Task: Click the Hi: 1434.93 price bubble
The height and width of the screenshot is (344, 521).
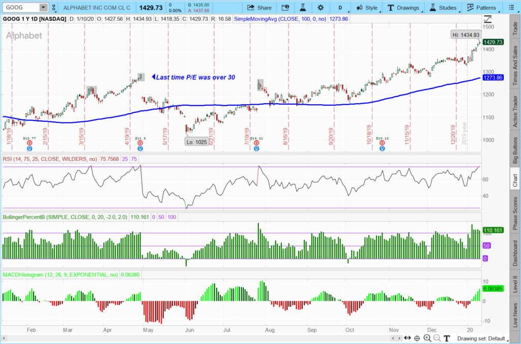Action: [466, 35]
